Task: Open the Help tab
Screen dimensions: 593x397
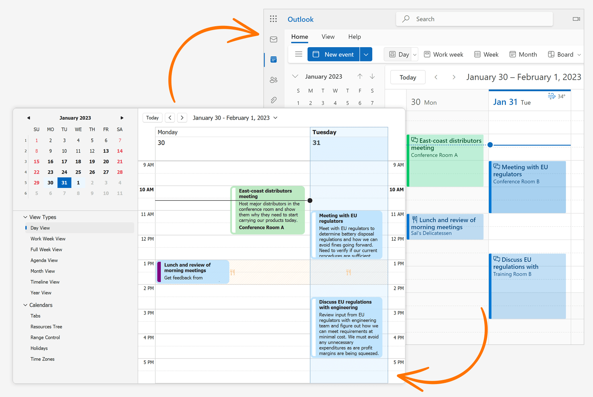Action: [354, 37]
